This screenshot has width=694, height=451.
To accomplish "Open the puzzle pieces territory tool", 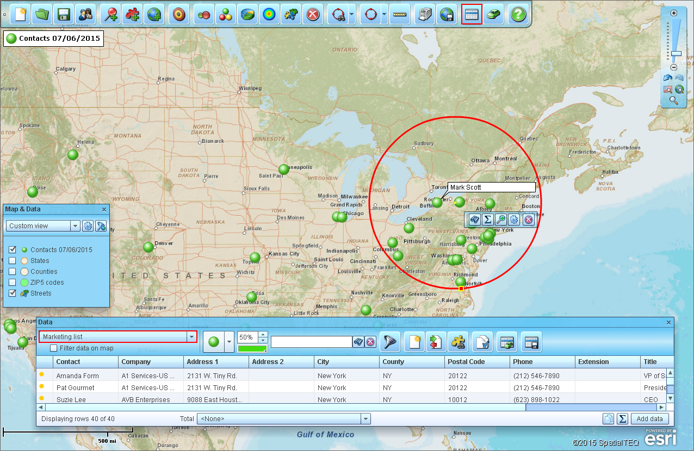I will (x=290, y=14).
